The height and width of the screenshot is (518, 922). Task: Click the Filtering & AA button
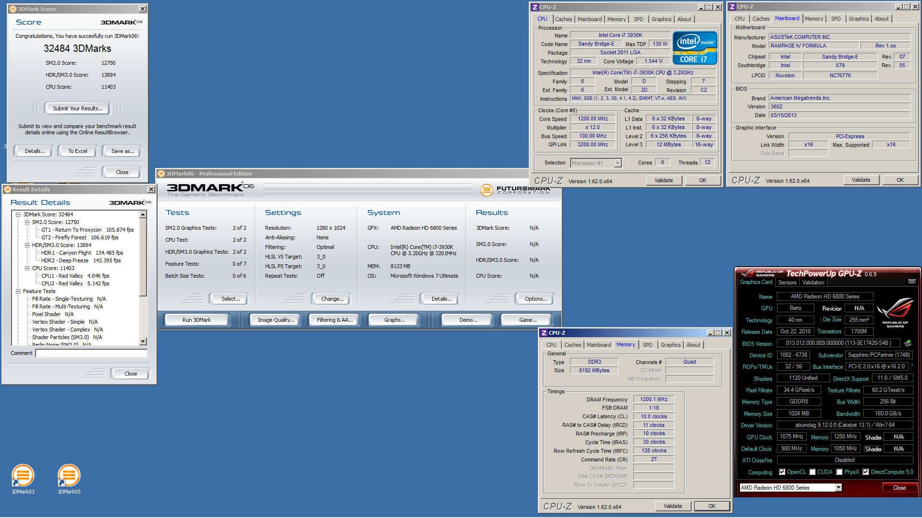pyautogui.click(x=334, y=320)
